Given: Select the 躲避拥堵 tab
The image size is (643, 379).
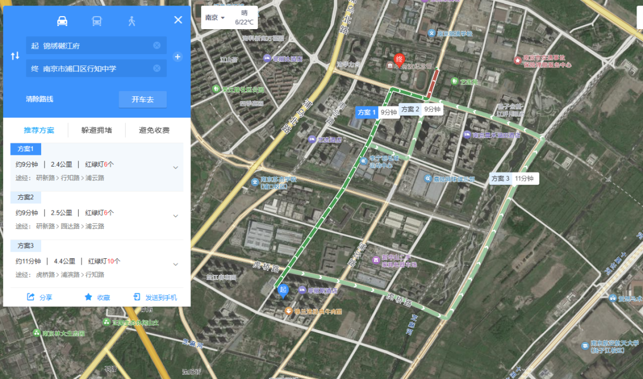Looking at the screenshot, I should (96, 130).
